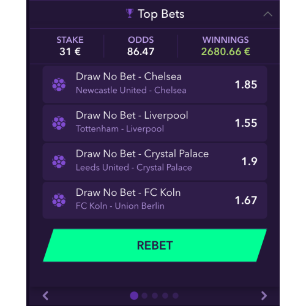
Task: Click the Top Bets header title
Action: pyautogui.click(x=161, y=14)
